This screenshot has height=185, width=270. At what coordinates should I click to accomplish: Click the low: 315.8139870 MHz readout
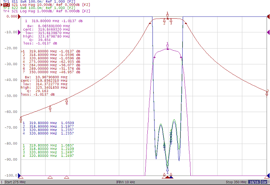point(48,33)
